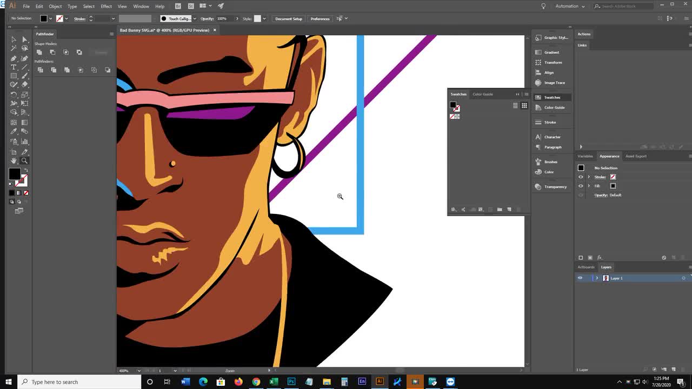Select the Perspective Grid tool
This screenshot has width=692, height=389.
[24, 112]
